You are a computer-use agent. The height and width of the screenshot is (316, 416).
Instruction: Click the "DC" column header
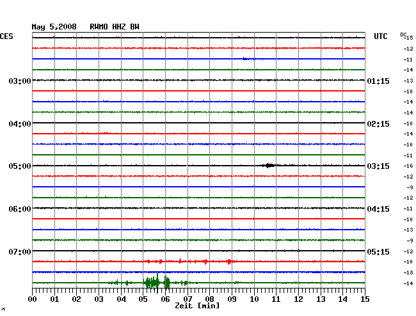click(403, 35)
